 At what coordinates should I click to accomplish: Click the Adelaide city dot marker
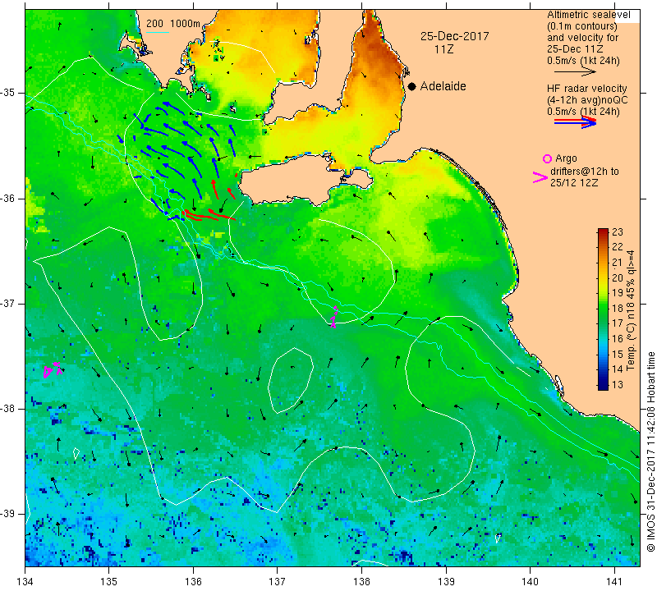412,86
